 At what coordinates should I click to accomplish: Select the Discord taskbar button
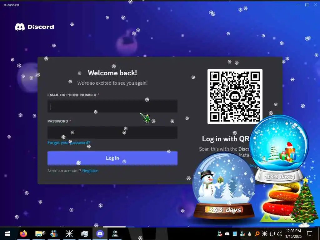tap(100, 234)
